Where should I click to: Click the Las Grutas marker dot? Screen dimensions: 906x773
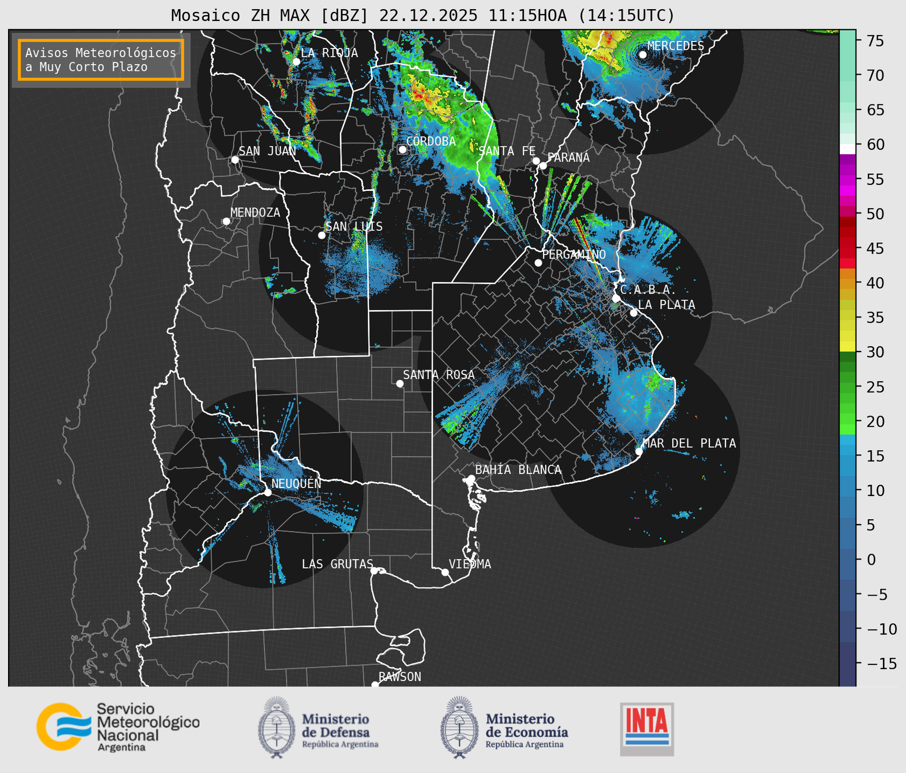coord(374,570)
